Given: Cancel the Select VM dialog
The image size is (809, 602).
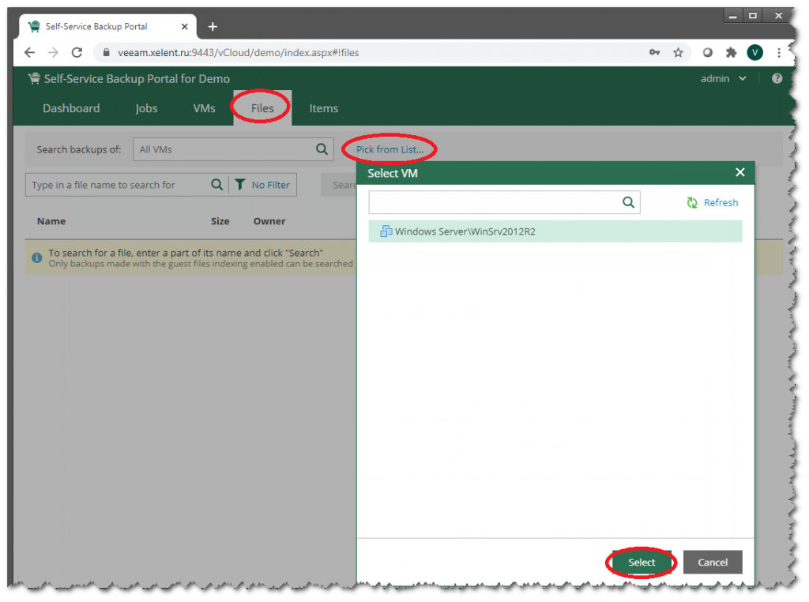Looking at the screenshot, I should pyautogui.click(x=713, y=562).
